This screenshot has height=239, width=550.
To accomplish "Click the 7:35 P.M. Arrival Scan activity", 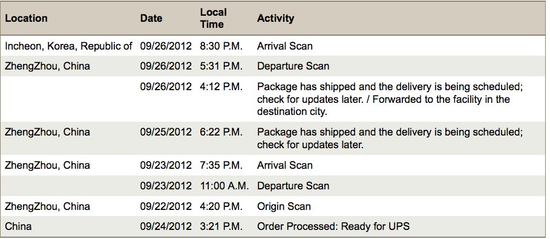I will [x=284, y=165].
